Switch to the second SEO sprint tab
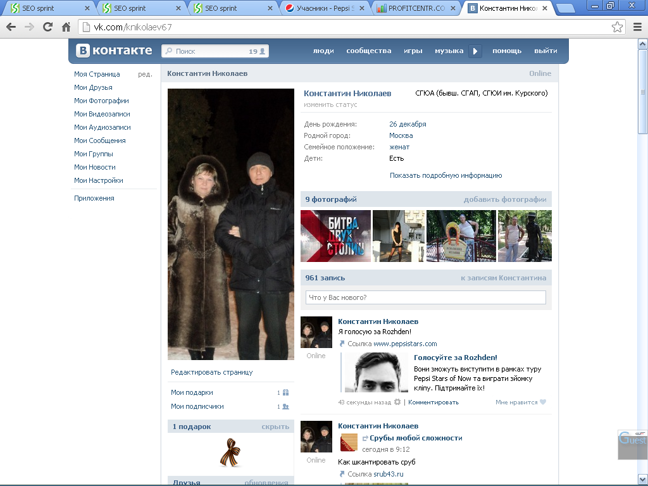Screen dimensions: 648x486 point(140,8)
